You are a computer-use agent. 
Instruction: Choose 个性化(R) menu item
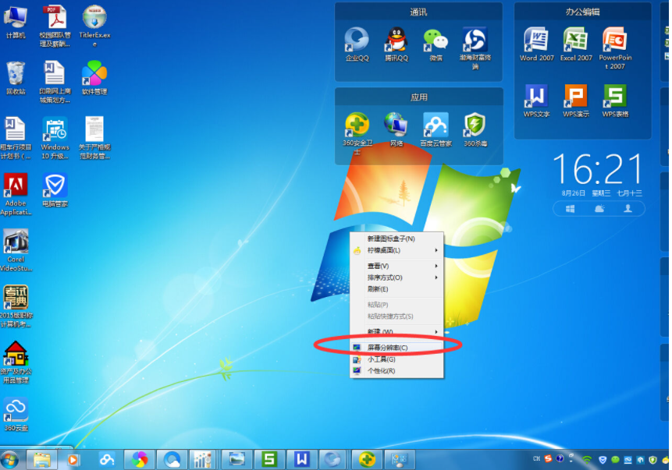point(396,371)
